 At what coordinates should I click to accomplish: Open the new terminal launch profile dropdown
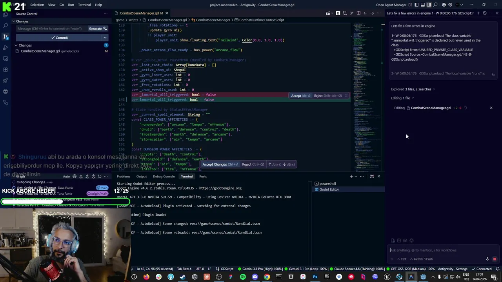356,176
